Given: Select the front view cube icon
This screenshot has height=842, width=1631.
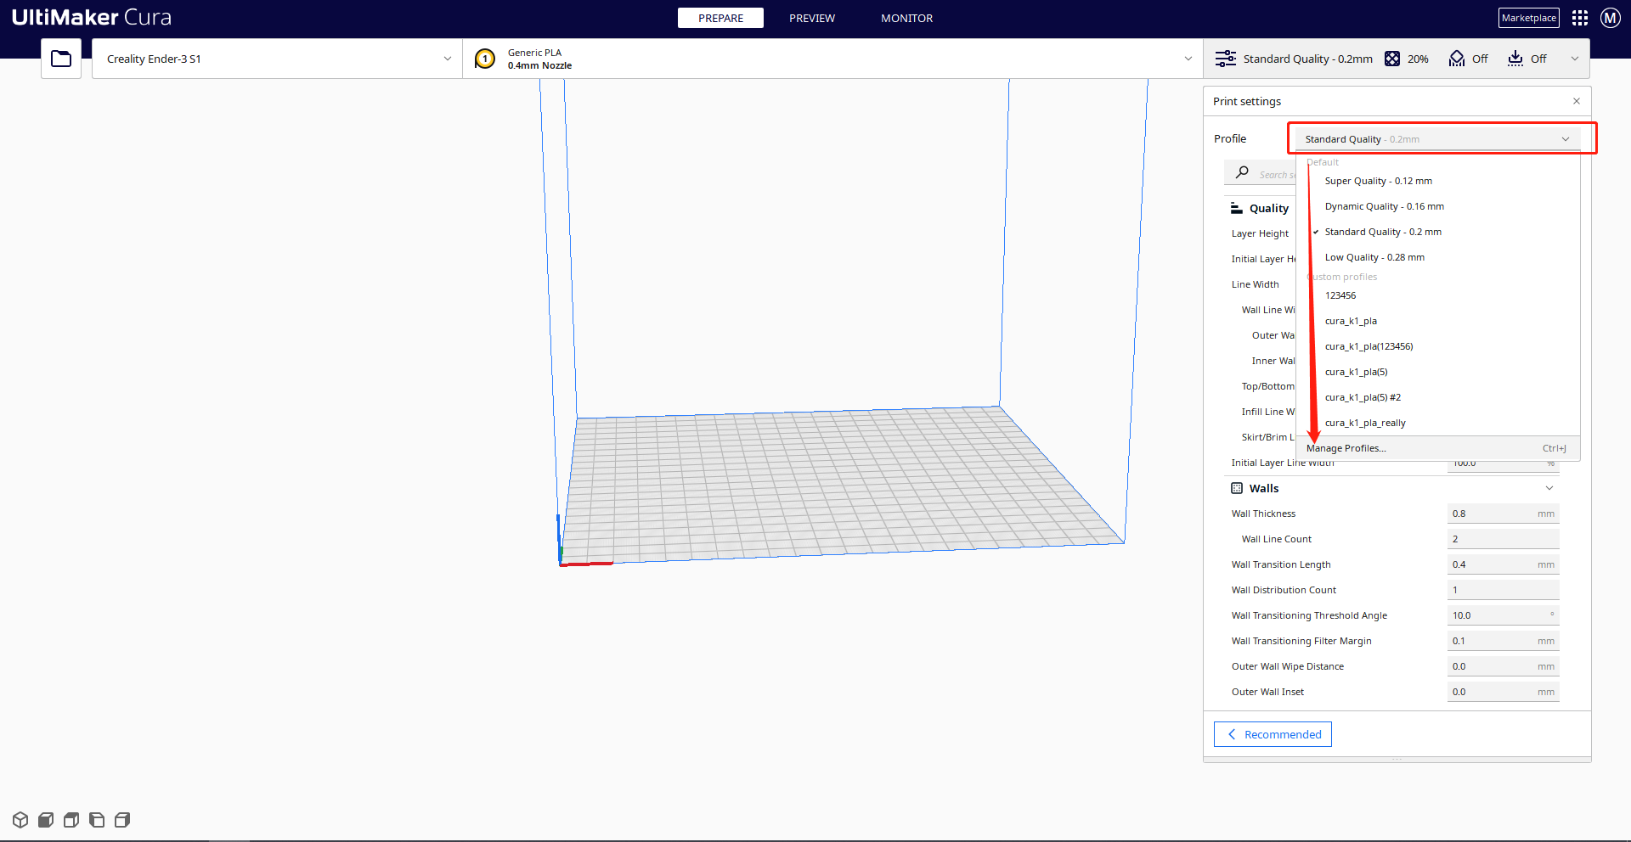Looking at the screenshot, I should click(x=46, y=820).
